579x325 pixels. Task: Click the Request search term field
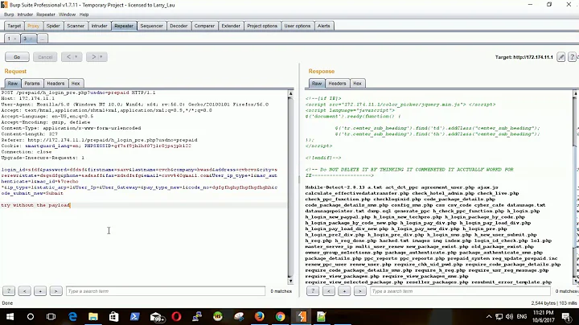point(165,290)
